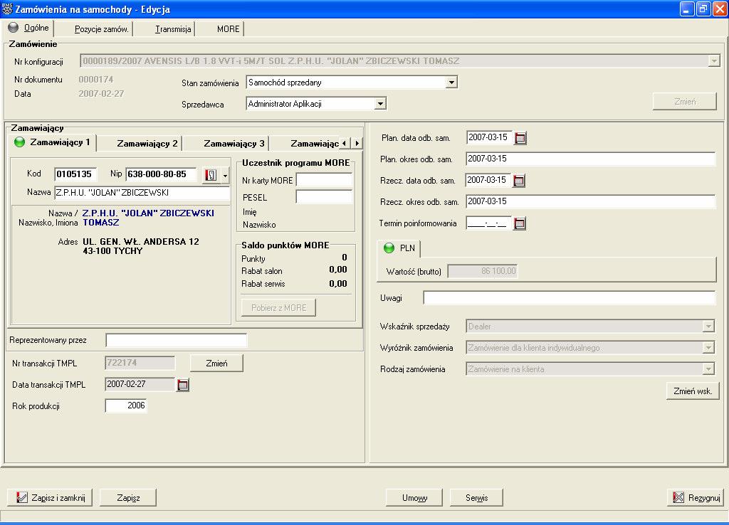Screen dimensions: 729x525
Task: Expand arrow next to customer lookup icon
Action: [x=225, y=175]
